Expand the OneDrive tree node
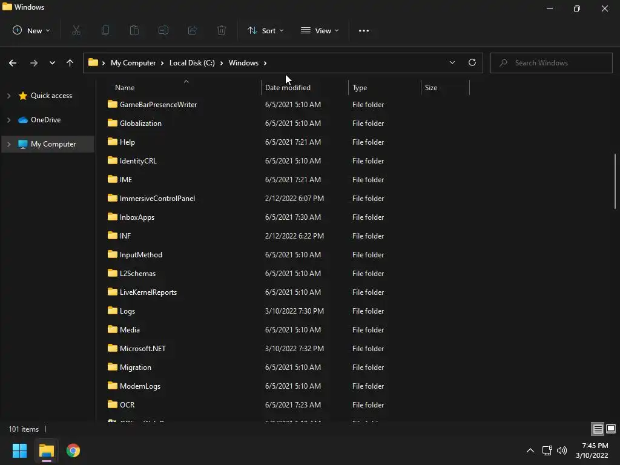The height and width of the screenshot is (465, 620). [8, 120]
